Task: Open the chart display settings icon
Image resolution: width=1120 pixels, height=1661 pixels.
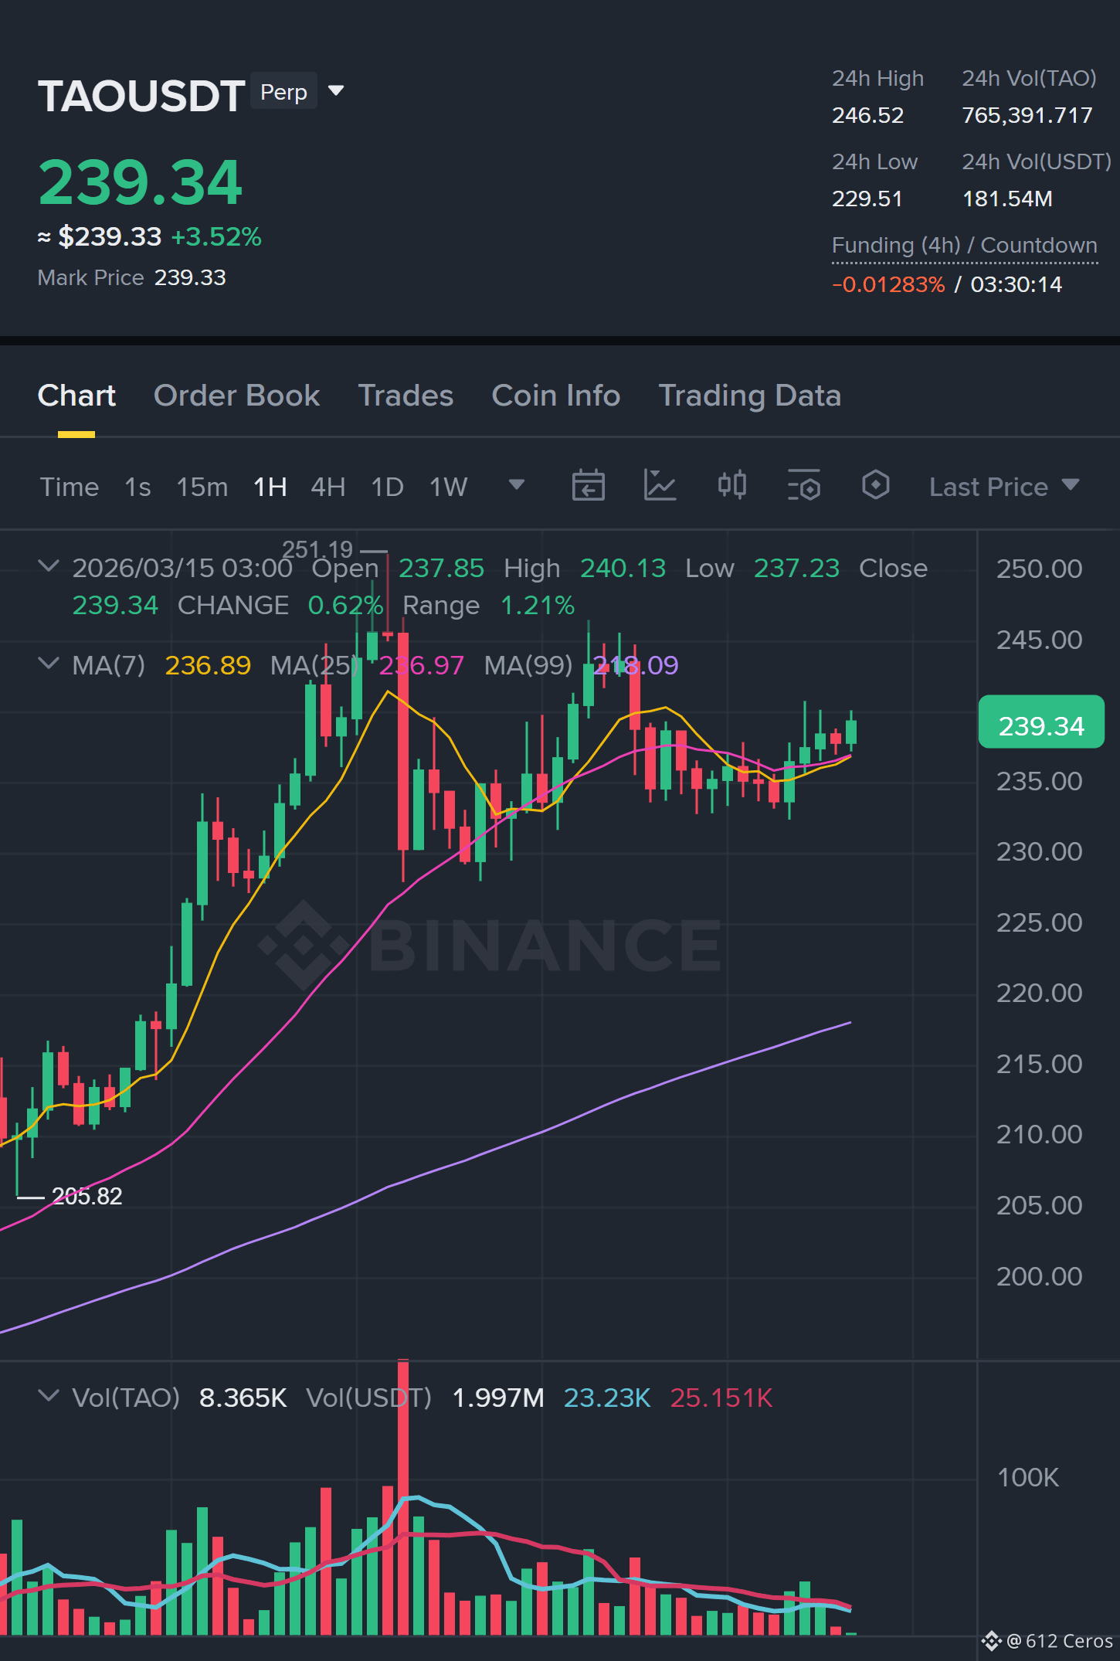Action: pos(803,486)
